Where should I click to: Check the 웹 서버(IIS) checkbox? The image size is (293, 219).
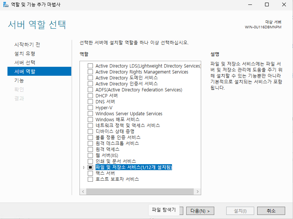[90, 155]
